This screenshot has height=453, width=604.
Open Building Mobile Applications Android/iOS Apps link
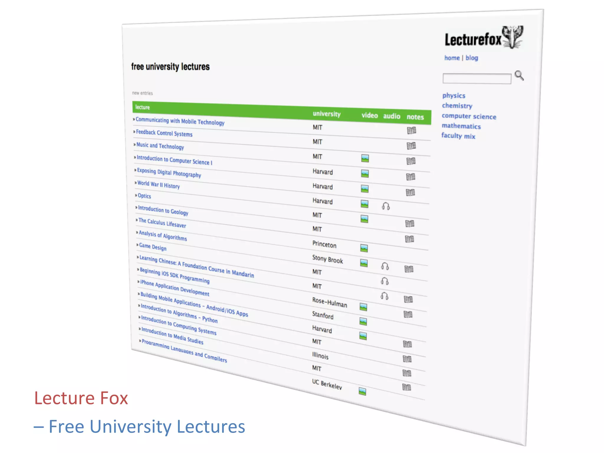click(x=194, y=304)
